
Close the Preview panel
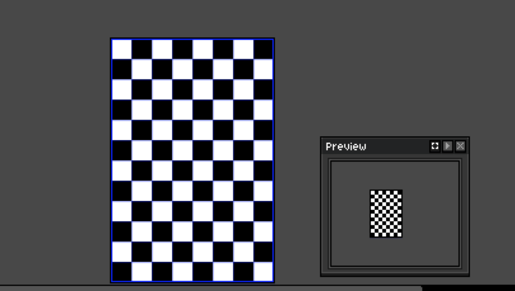tap(460, 146)
